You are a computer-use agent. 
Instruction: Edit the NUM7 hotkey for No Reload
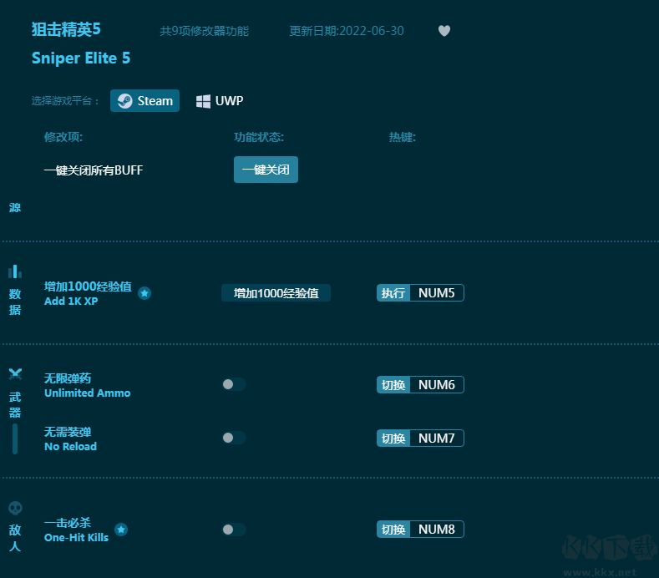436,439
